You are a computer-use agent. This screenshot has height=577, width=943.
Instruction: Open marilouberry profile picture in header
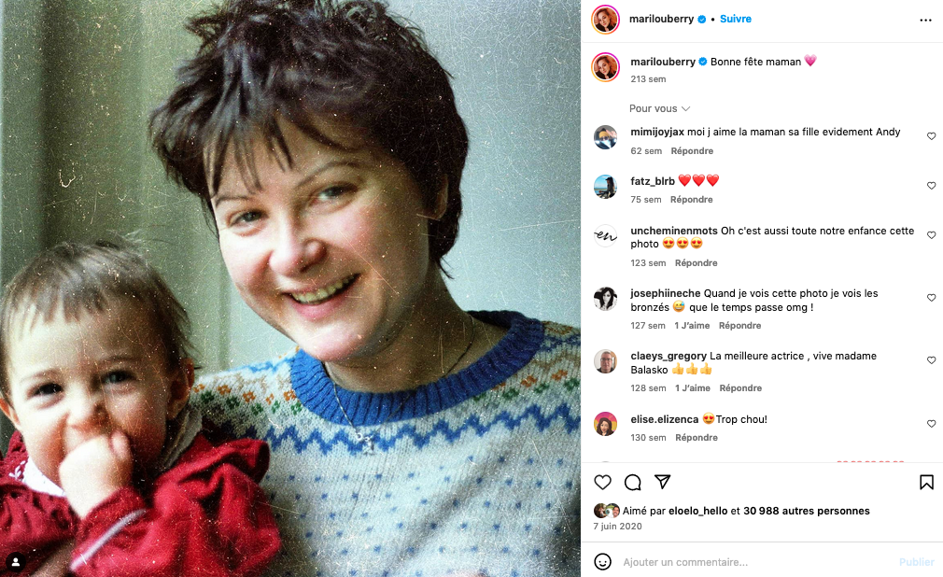click(x=606, y=20)
